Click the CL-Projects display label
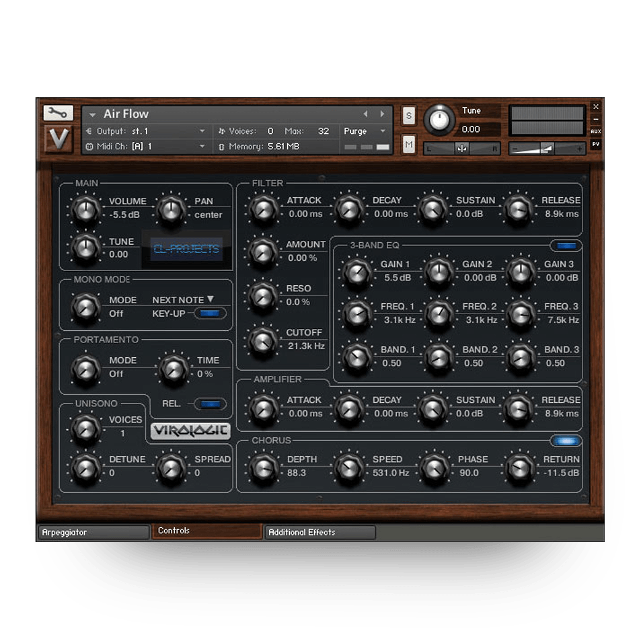Viewport: 639px width, 639px height. (x=186, y=249)
